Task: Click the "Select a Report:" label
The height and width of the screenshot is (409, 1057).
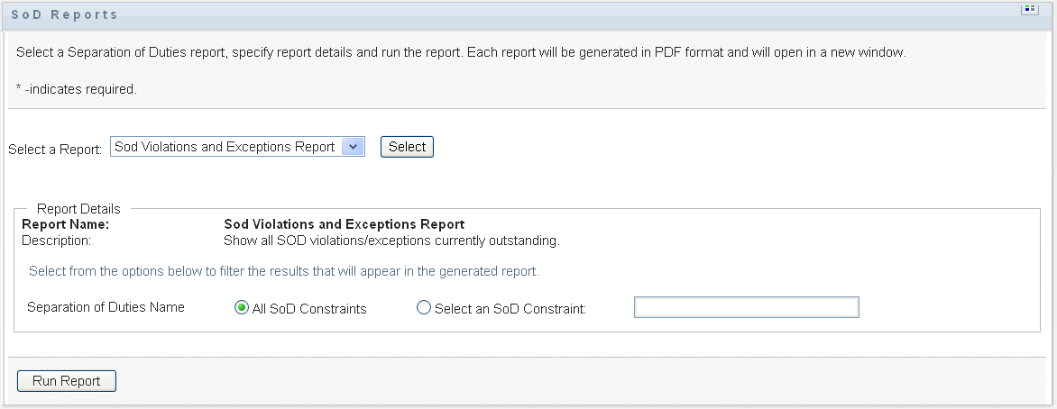Action: click(x=55, y=150)
